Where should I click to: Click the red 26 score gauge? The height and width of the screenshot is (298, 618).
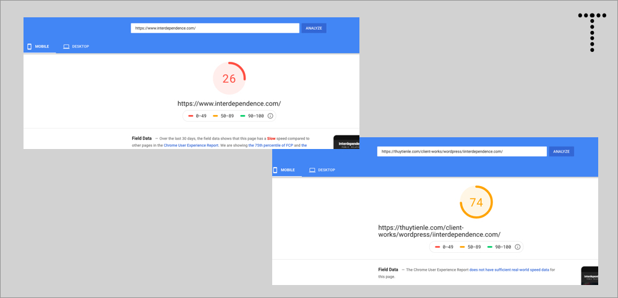point(229,79)
